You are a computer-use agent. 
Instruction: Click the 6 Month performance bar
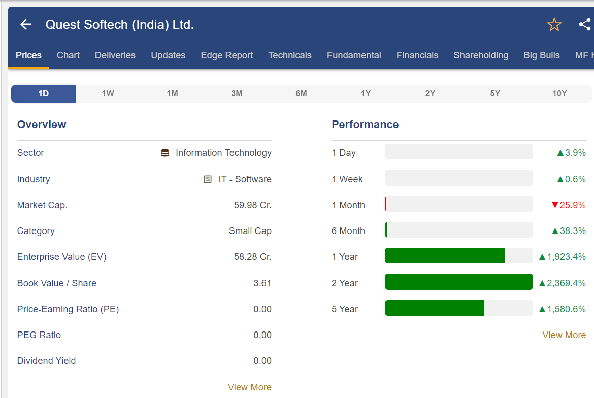click(x=459, y=230)
